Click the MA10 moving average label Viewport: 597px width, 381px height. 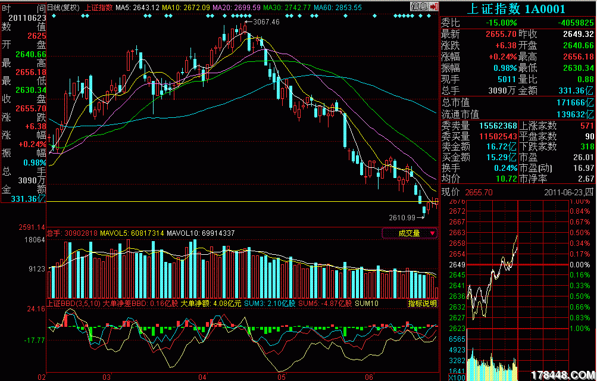185,8
